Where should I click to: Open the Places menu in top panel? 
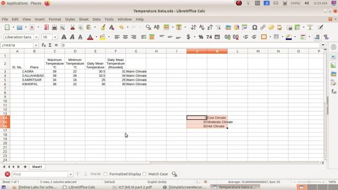click(x=36, y=3)
